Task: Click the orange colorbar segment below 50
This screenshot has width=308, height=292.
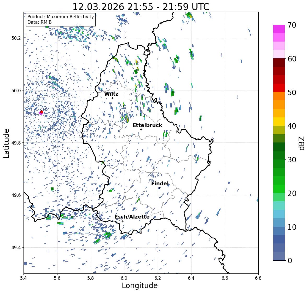Action: tap(279, 96)
